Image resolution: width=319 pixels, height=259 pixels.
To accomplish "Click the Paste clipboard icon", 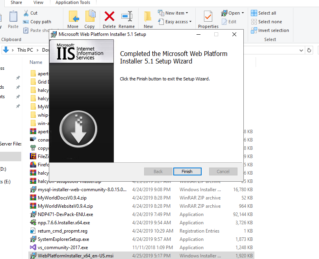I will 13,17.
